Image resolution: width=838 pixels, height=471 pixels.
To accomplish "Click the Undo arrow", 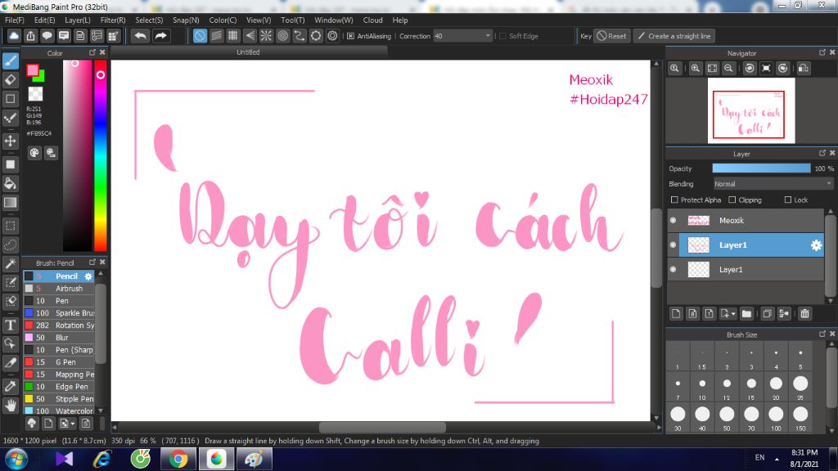I will pyautogui.click(x=141, y=36).
